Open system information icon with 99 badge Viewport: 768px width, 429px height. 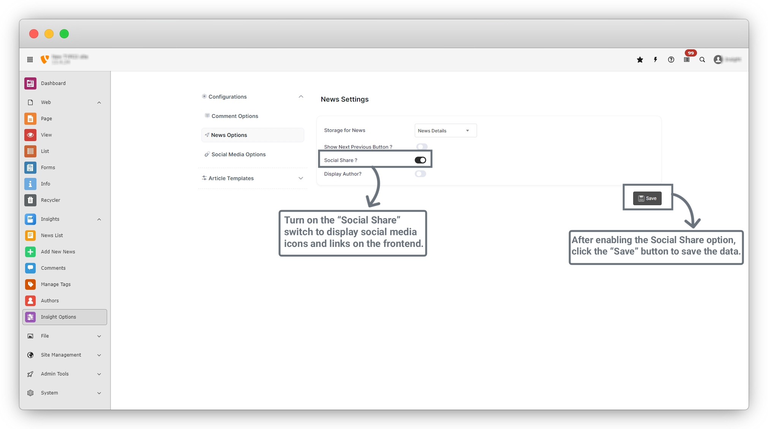[x=687, y=60]
